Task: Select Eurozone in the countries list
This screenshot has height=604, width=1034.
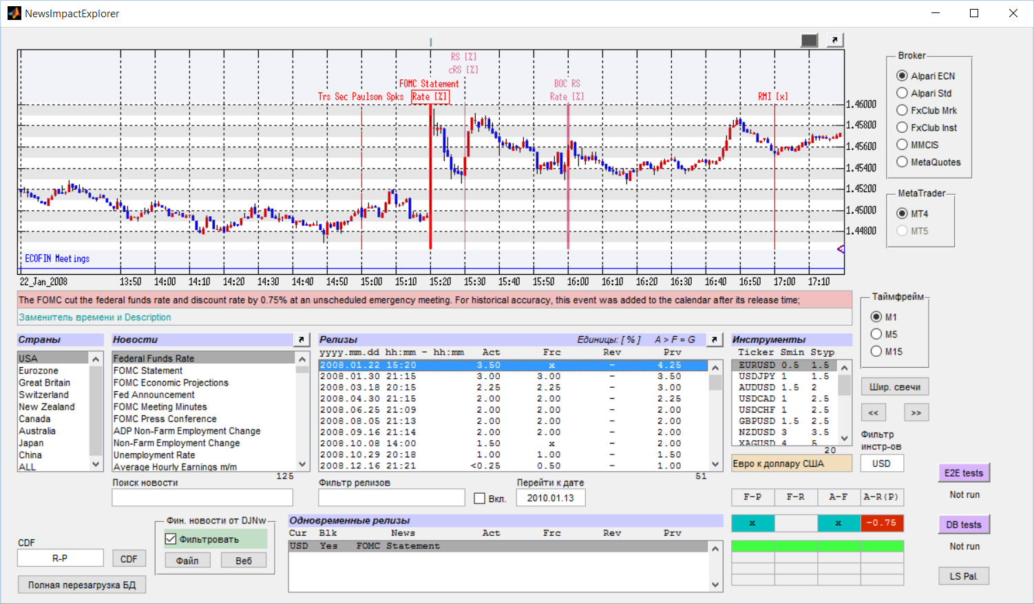Action: point(39,371)
